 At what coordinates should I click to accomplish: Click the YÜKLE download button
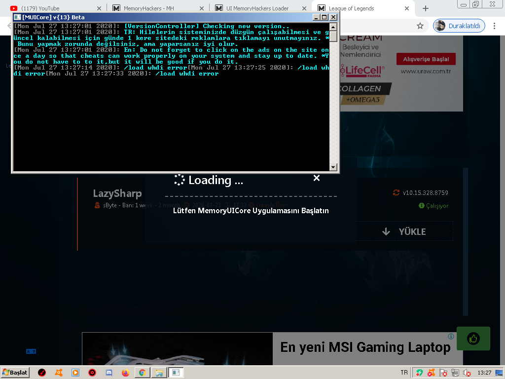point(404,231)
